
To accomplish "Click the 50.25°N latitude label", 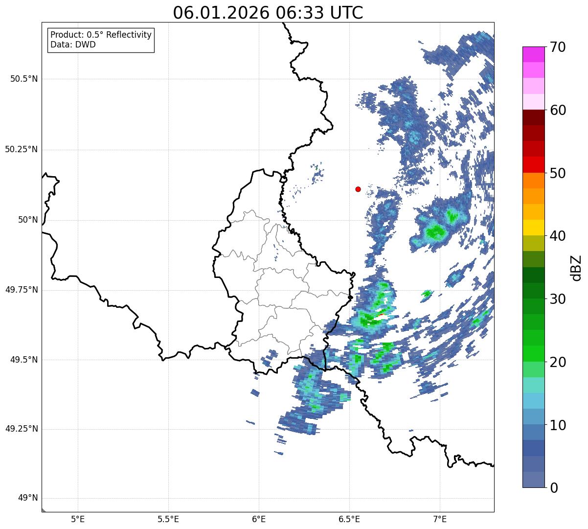I will (21, 149).
